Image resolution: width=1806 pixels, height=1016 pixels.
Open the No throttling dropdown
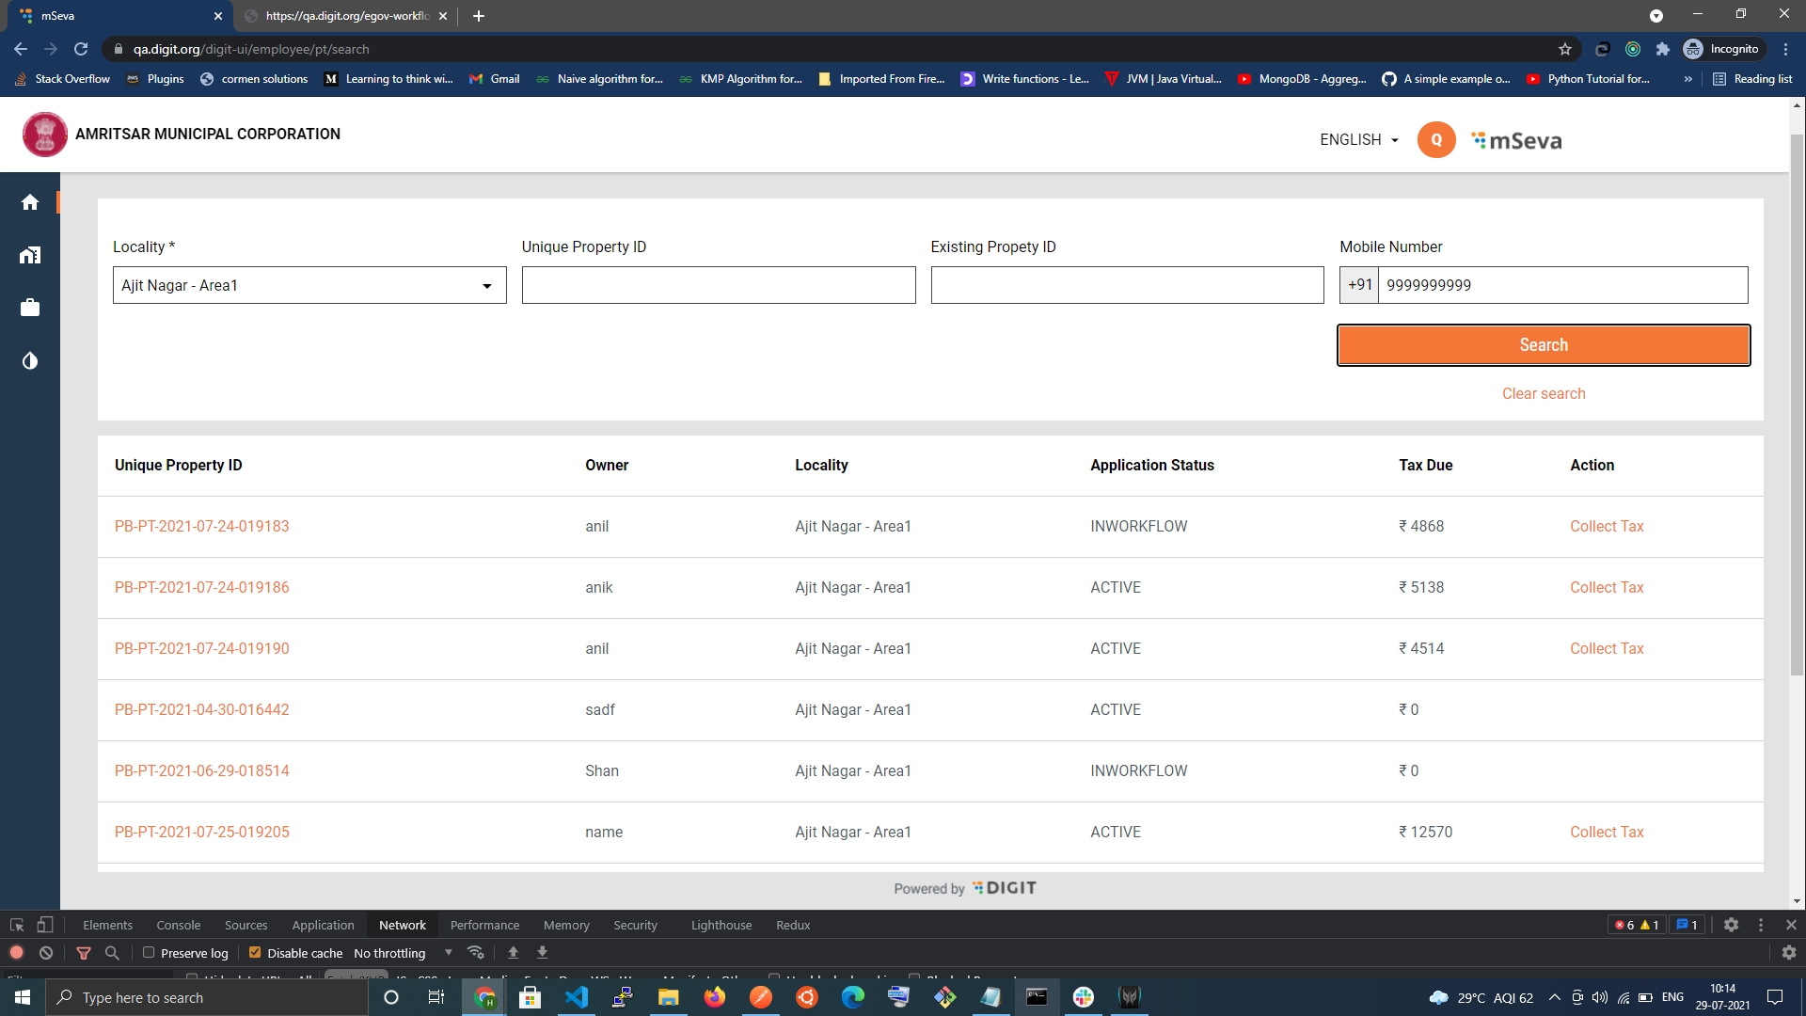click(403, 953)
